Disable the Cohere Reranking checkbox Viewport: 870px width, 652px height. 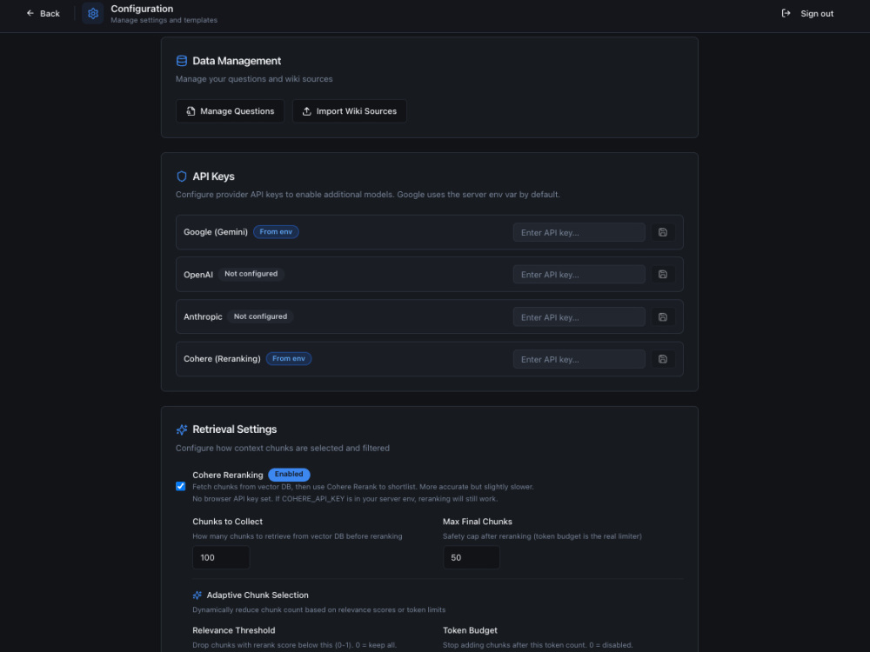coord(180,486)
